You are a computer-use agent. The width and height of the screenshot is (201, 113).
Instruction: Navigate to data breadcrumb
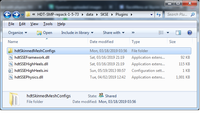coord(90,14)
